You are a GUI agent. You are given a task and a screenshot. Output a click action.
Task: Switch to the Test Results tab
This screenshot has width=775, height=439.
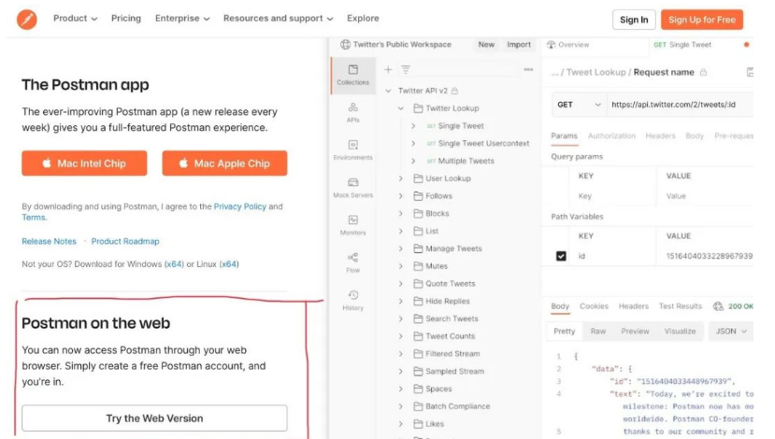pos(680,306)
